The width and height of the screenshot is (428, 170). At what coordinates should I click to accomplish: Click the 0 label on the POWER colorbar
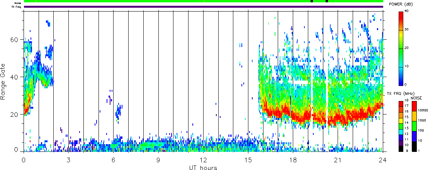[406, 84]
